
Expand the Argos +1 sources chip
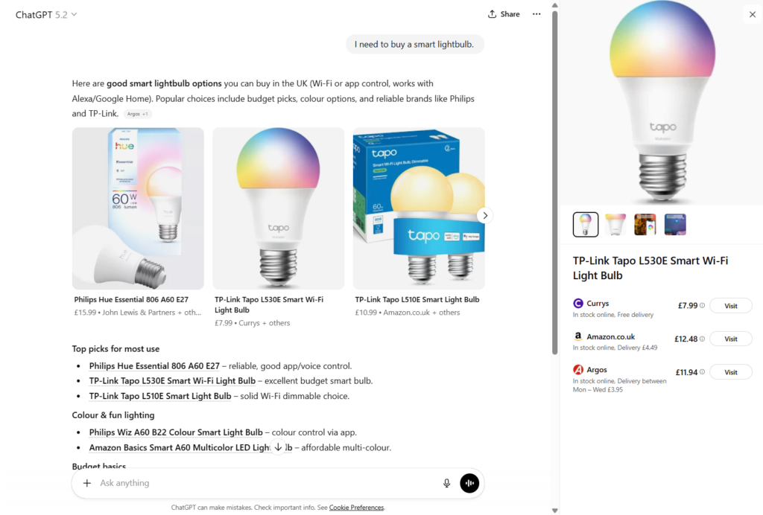point(137,114)
